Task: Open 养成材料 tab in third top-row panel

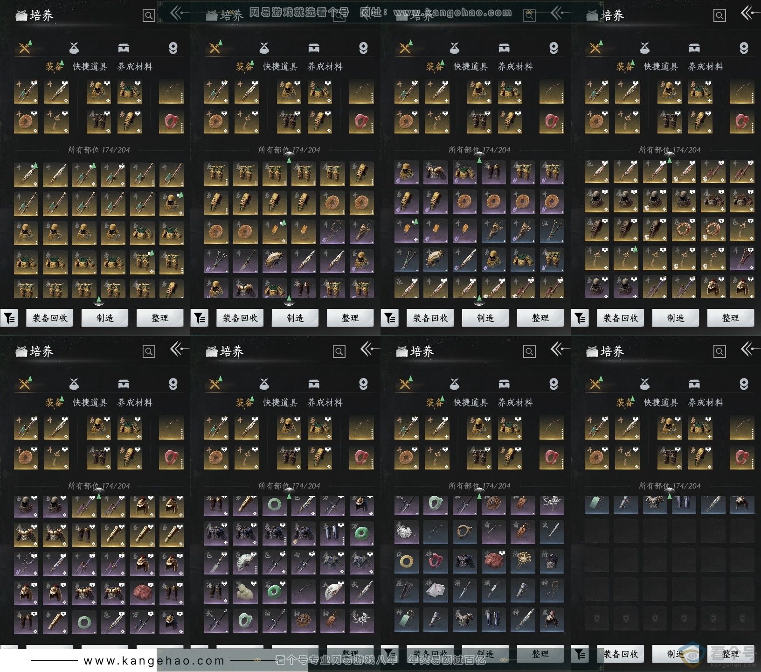Action: (x=515, y=67)
